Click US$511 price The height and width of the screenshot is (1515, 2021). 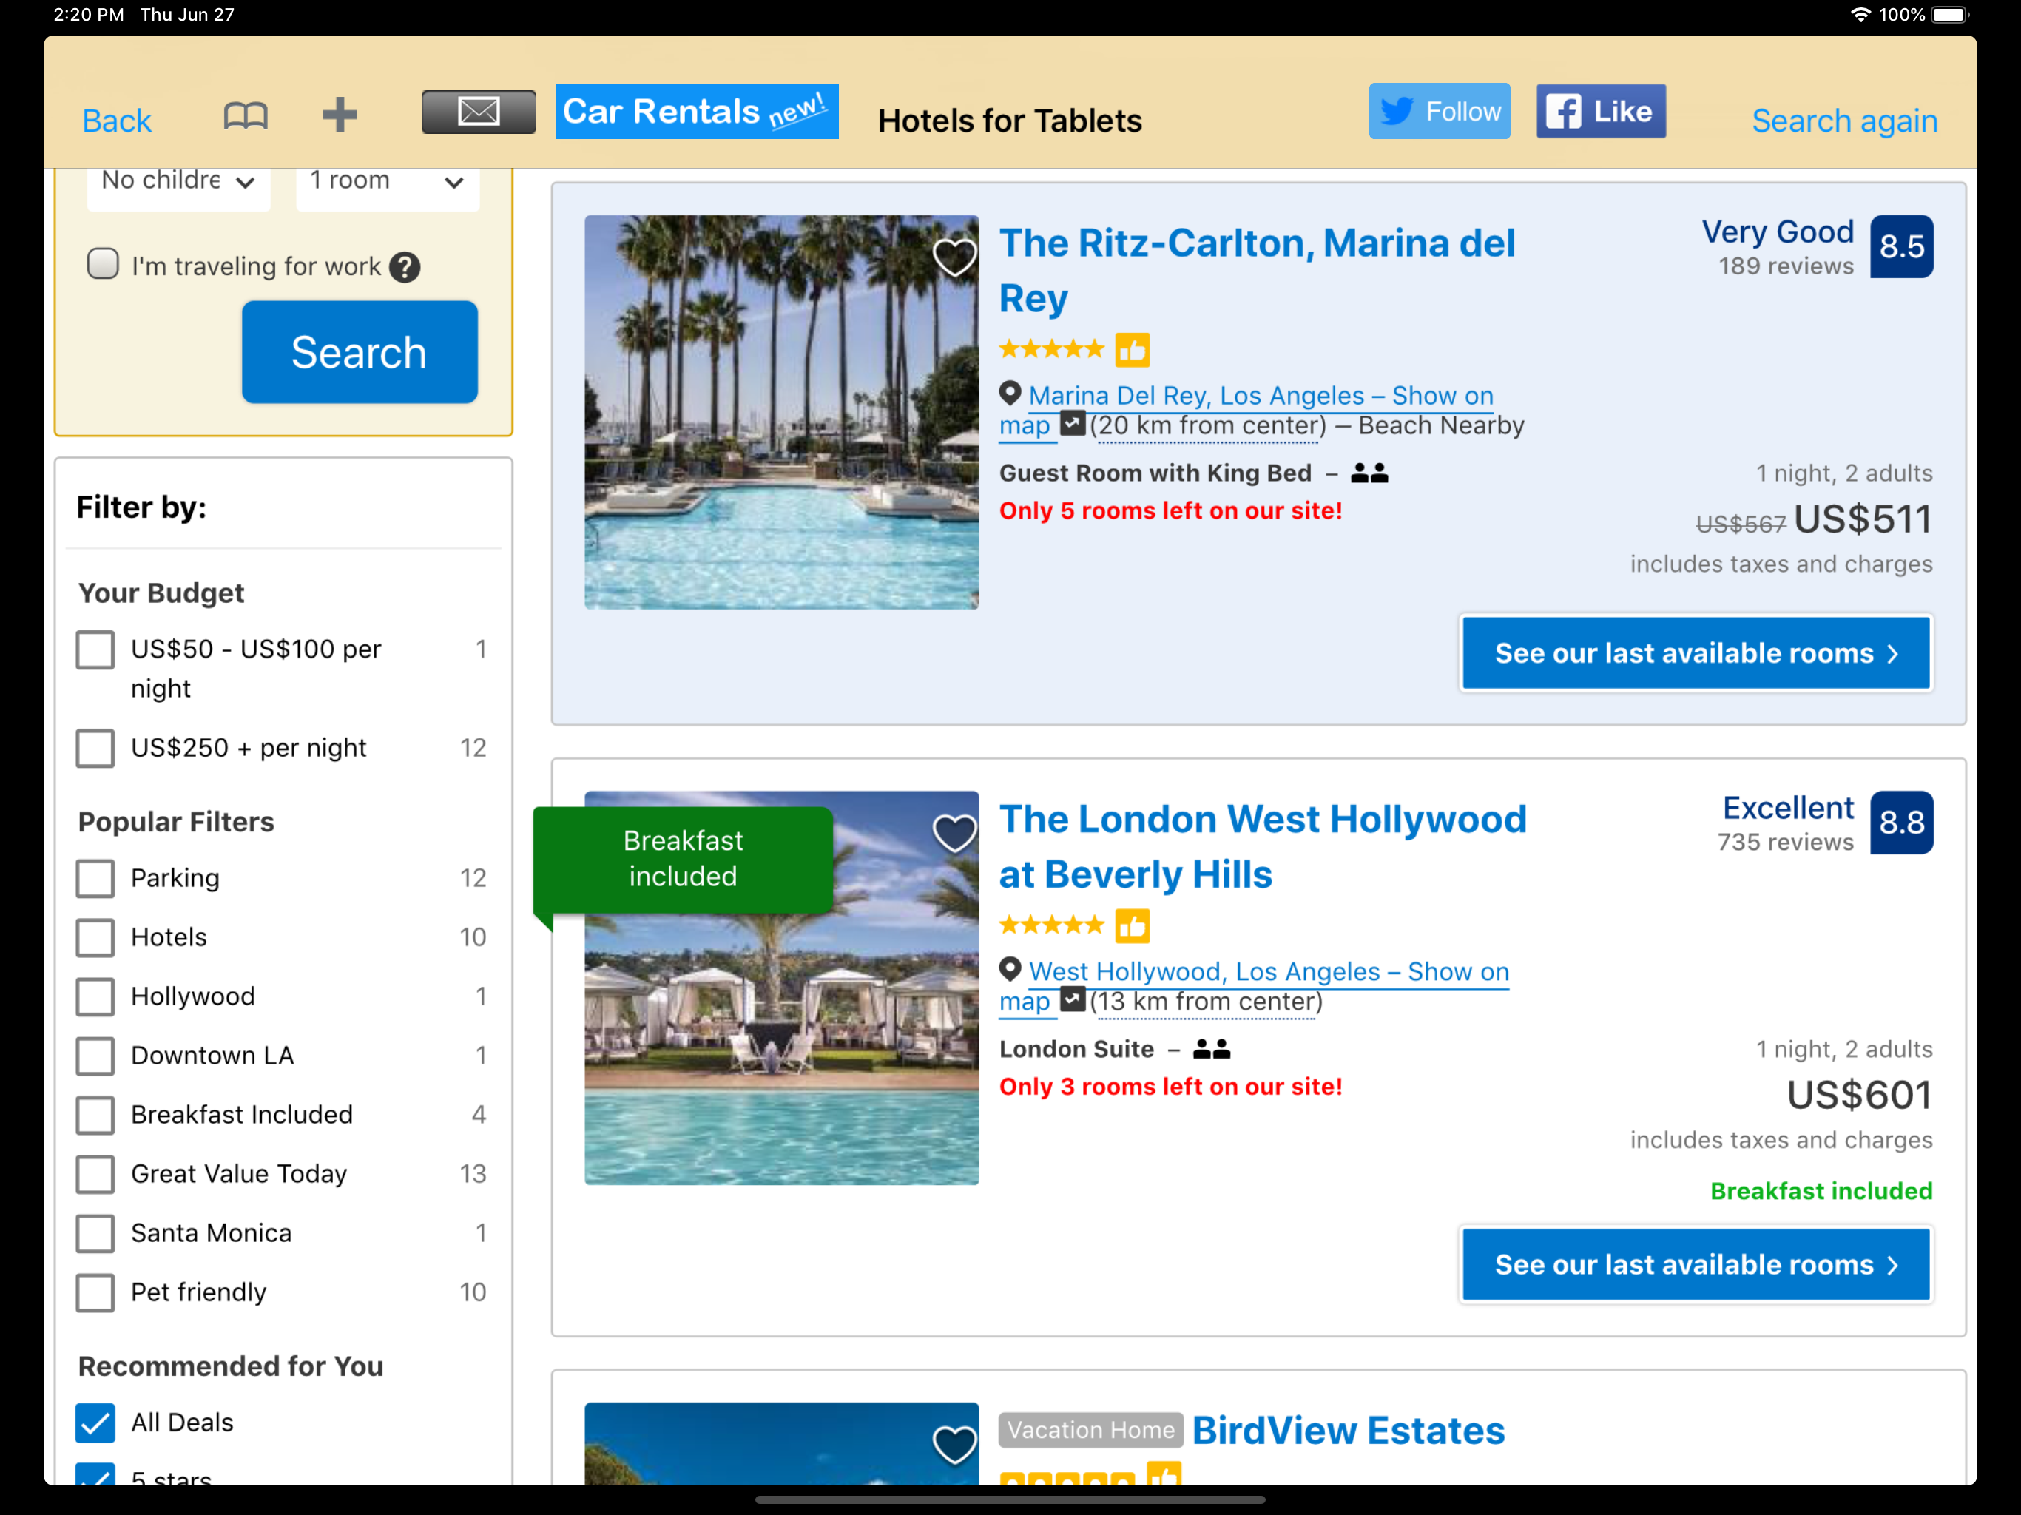click(1862, 519)
